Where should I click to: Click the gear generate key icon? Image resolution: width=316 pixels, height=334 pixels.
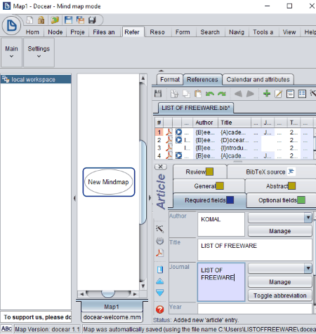click(160, 241)
